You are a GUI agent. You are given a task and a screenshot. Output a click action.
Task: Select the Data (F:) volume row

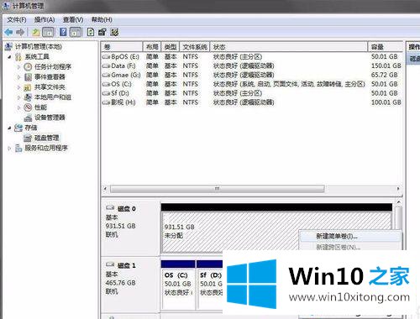252,66
